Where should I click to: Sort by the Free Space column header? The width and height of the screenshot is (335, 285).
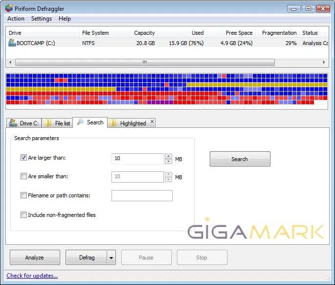[x=231, y=33]
